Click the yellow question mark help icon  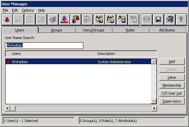point(181,20)
